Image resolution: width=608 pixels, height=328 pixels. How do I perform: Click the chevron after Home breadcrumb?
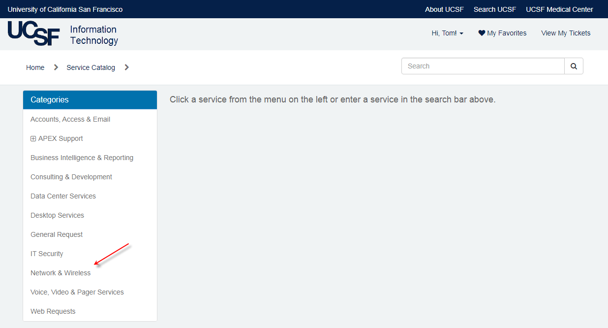56,67
